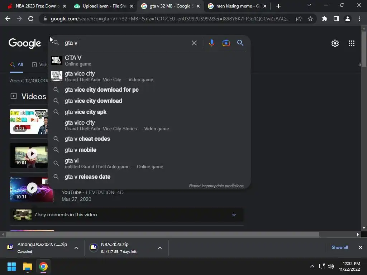The width and height of the screenshot is (367, 275).
Task: Pick suggestion gta vice city download for pc
Action: [x=149, y=90]
